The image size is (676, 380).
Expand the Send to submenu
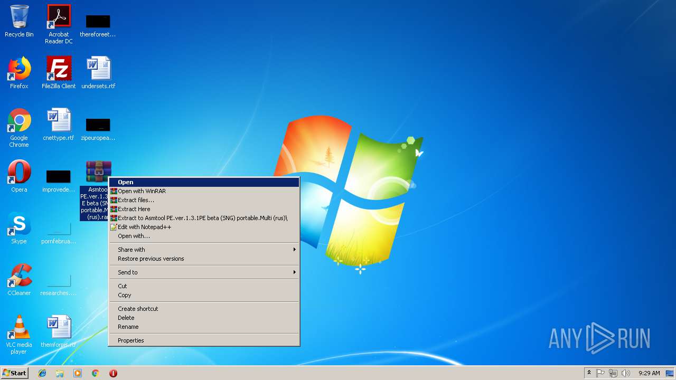point(204,272)
